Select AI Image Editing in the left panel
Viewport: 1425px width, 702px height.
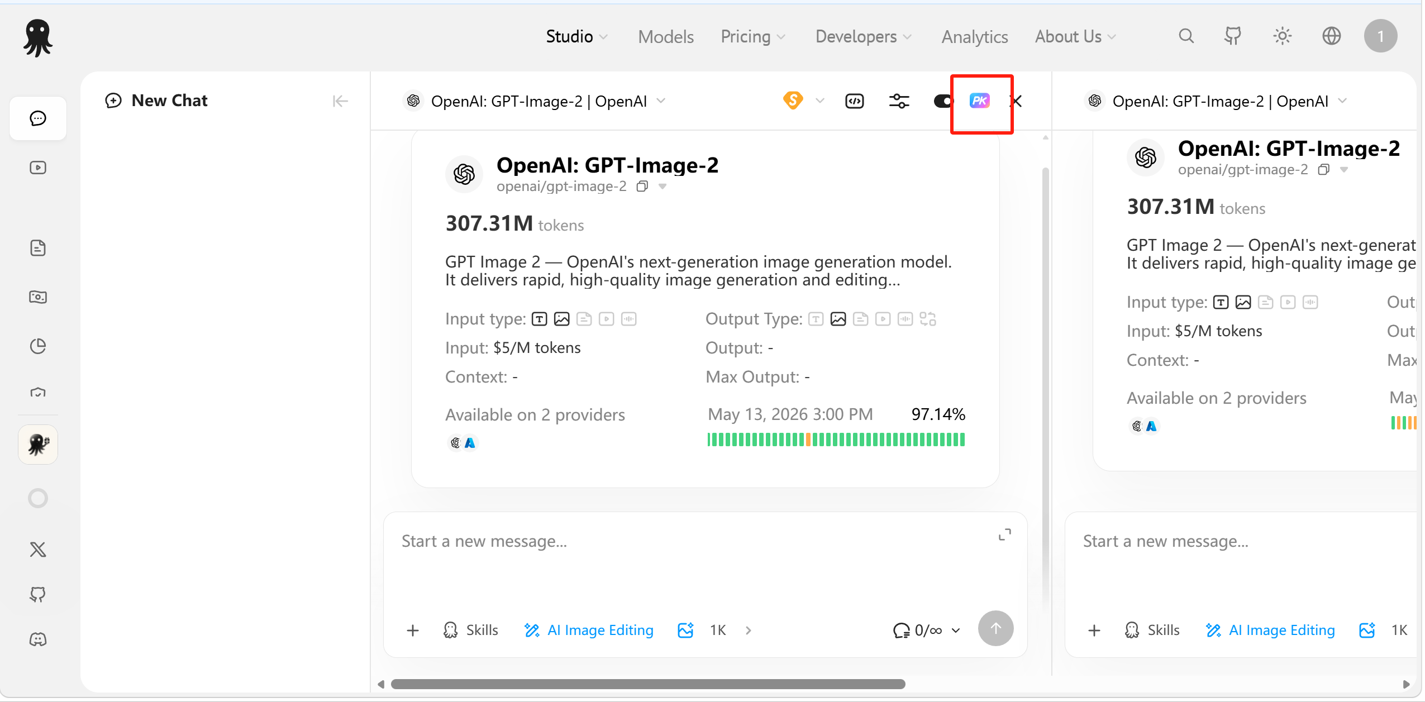point(589,631)
